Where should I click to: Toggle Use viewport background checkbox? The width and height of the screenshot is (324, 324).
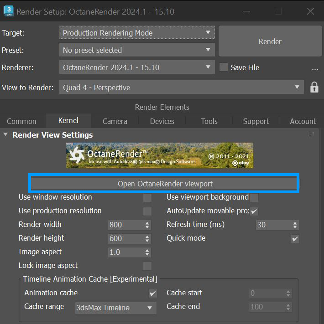(x=254, y=197)
